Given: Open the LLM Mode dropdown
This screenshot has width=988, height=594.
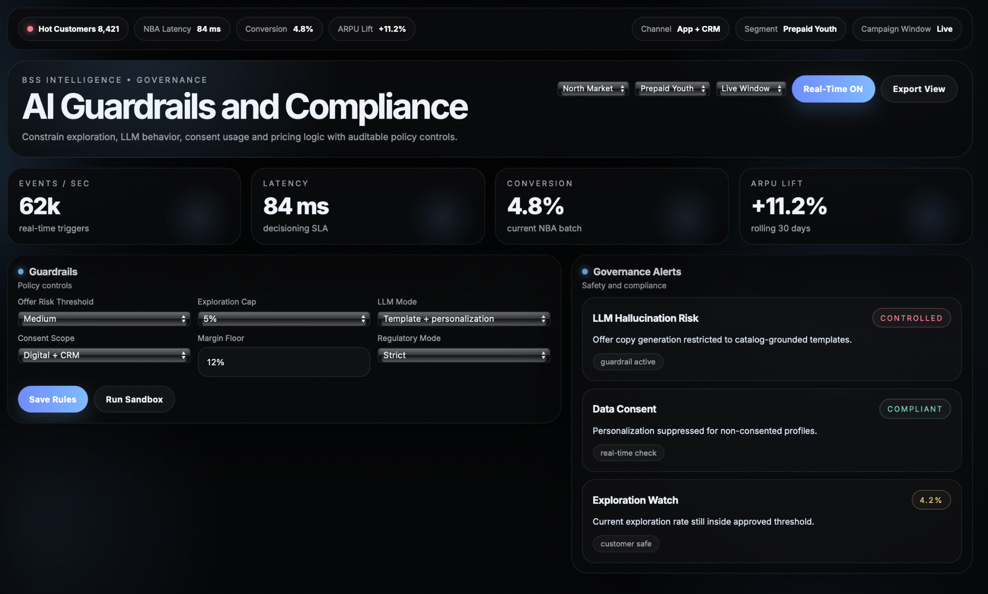Looking at the screenshot, I should pyautogui.click(x=464, y=318).
